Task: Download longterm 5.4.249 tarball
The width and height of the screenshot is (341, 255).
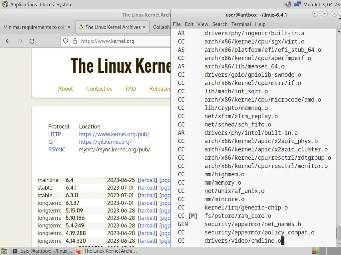Action: coord(148,225)
